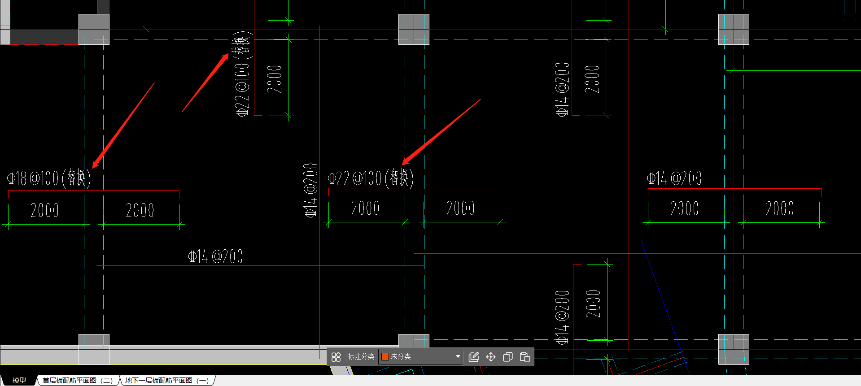Click the left 2000 dimension under Φ18@100(替换)
This screenshot has height=386, width=861.
point(44,210)
